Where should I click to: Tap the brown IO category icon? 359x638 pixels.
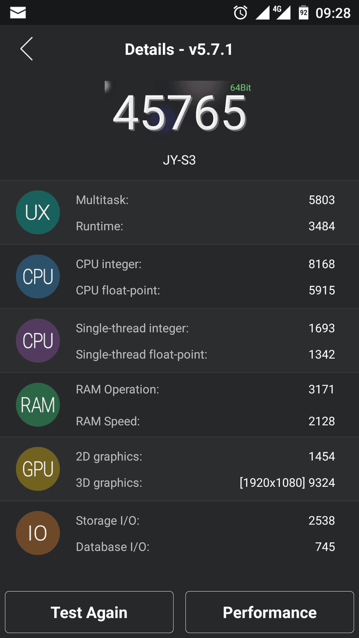38,533
